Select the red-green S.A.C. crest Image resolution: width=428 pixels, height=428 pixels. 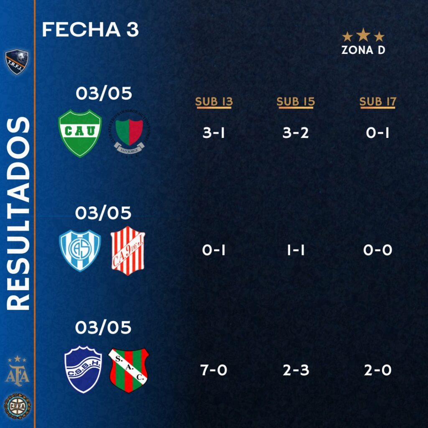pyautogui.click(x=128, y=370)
